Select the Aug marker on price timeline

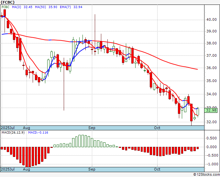pyautogui.click(x=27, y=128)
